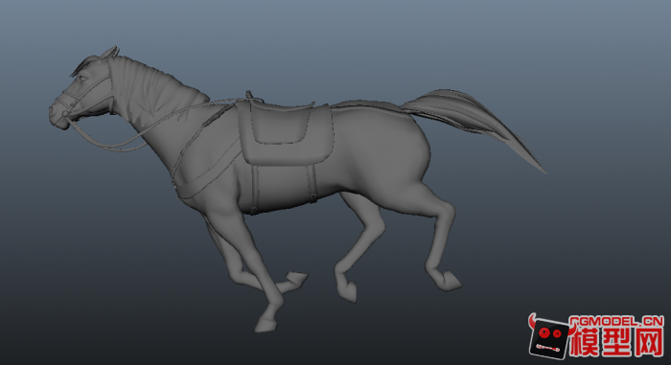This screenshot has width=671, height=365.
Task: Click the red 模型网 watermark characters
Action: (x=617, y=341)
